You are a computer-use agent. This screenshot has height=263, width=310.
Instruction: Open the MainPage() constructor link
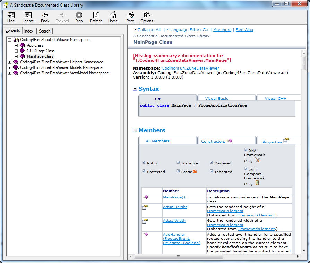174,197
